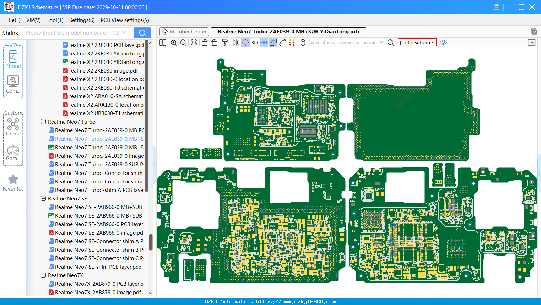Select the mouse mode icon

(303, 42)
